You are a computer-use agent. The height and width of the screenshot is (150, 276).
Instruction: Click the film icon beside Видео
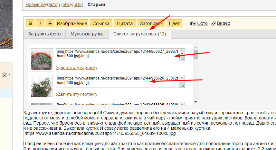(214, 23)
